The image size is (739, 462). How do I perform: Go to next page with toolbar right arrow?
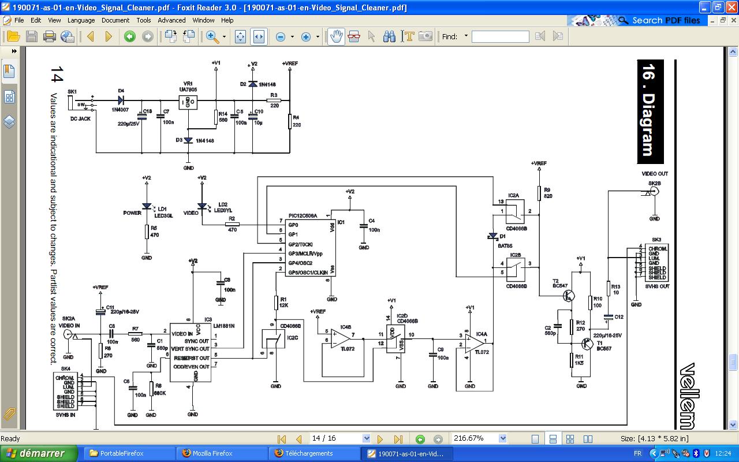coord(109,36)
